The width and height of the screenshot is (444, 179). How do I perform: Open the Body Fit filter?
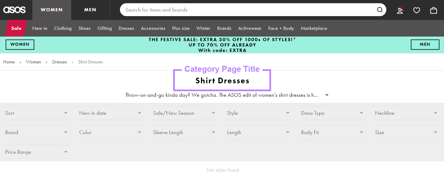point(333,132)
